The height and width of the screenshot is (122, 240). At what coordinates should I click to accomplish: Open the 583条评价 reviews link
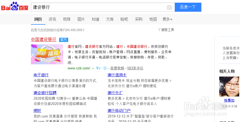coord(135,68)
